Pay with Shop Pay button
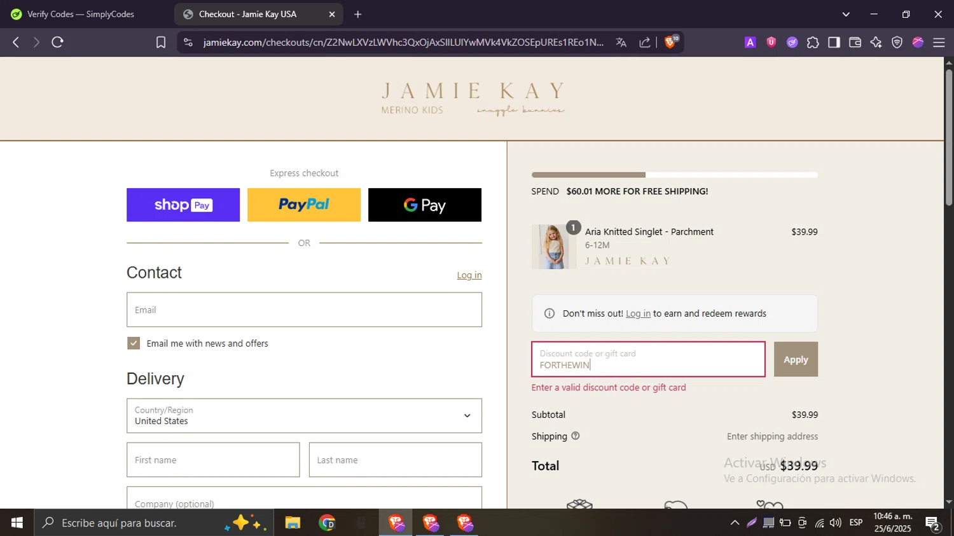Screen dimensions: 954x536 (x=183, y=205)
